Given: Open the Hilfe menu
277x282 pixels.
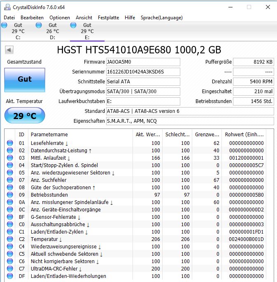Looking at the screenshot, I should coord(130,18).
